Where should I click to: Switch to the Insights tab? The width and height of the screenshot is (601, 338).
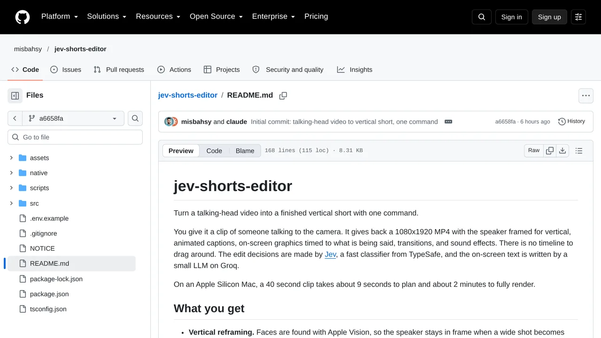coord(354,69)
